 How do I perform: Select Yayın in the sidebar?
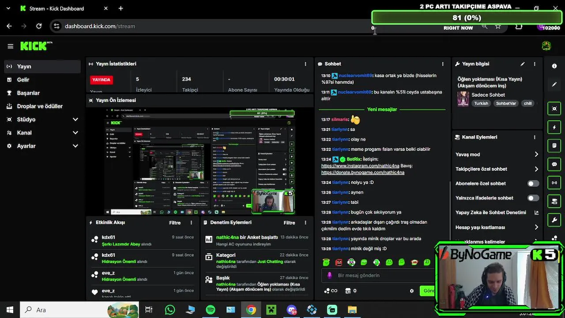click(43, 66)
